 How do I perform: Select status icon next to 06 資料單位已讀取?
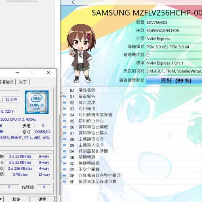pyautogui.click(x=65, y=127)
